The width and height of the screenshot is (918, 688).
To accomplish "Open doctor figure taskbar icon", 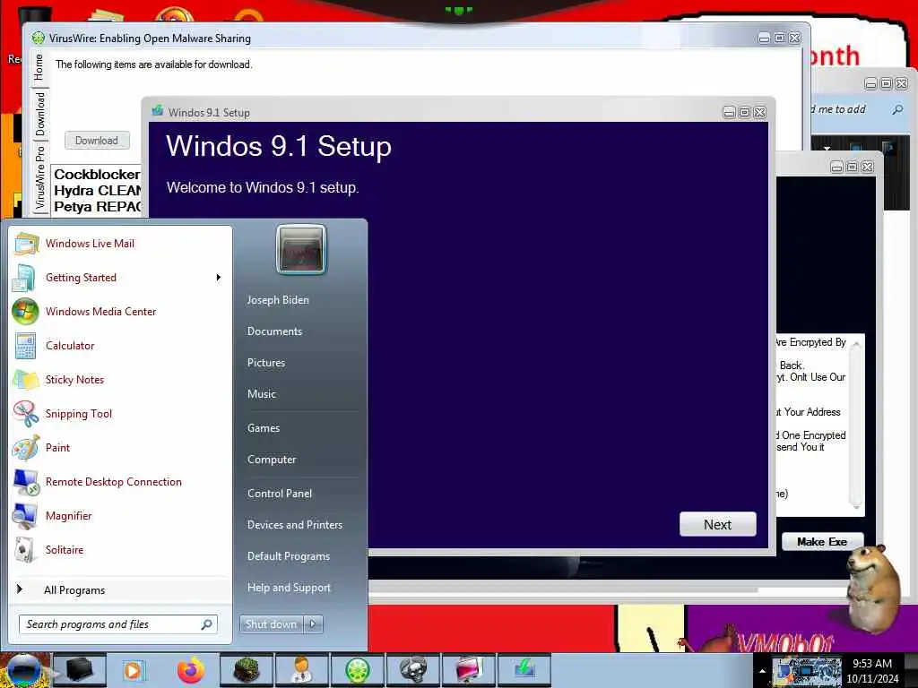I will tap(301, 670).
